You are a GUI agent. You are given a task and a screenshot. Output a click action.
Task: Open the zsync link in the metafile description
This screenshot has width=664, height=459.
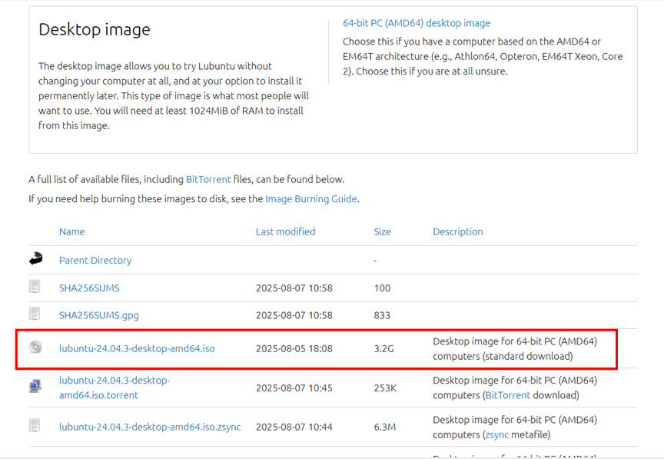tap(496, 435)
